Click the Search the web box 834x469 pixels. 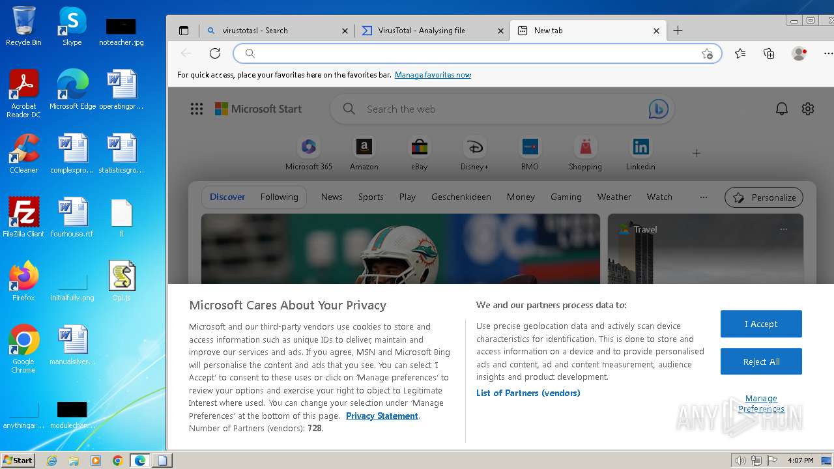click(x=502, y=109)
